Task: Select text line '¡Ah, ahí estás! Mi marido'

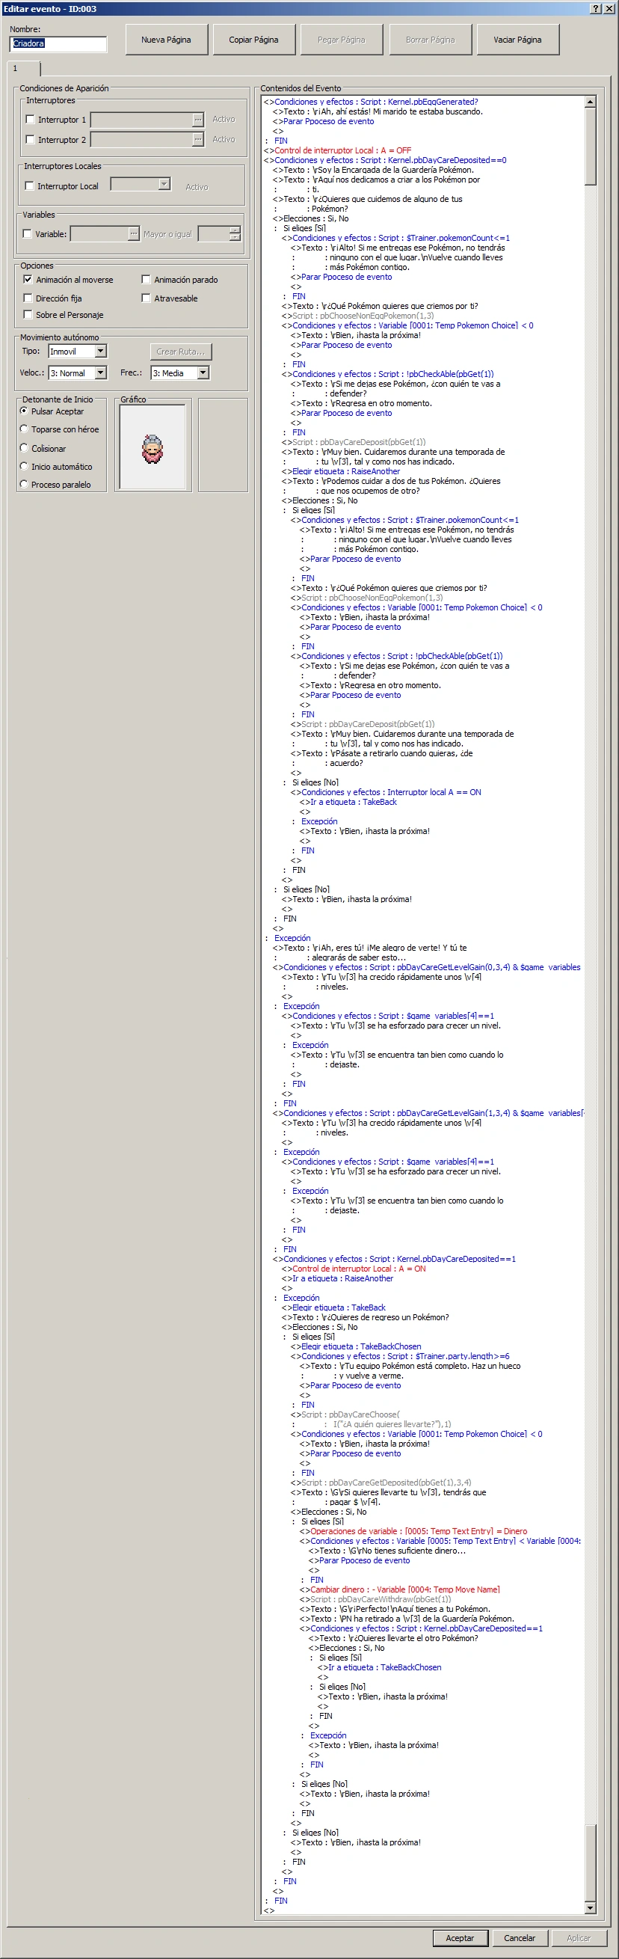Action: (378, 111)
